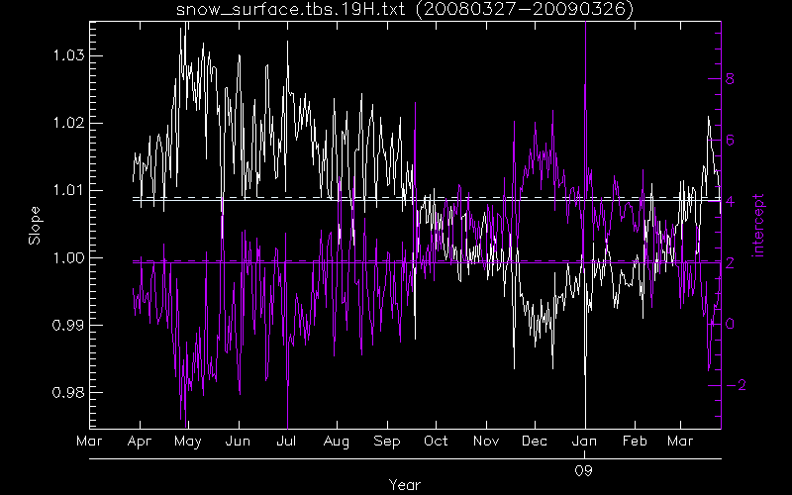This screenshot has height=495, width=792.
Task: Click the purple intercept axis label
Action: (759, 226)
